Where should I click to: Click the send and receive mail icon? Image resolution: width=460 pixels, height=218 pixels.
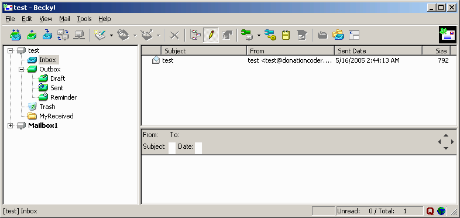click(15, 35)
